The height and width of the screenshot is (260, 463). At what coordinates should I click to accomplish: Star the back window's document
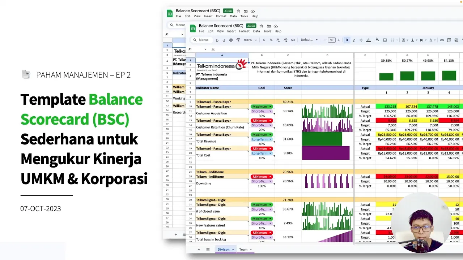[238, 11]
